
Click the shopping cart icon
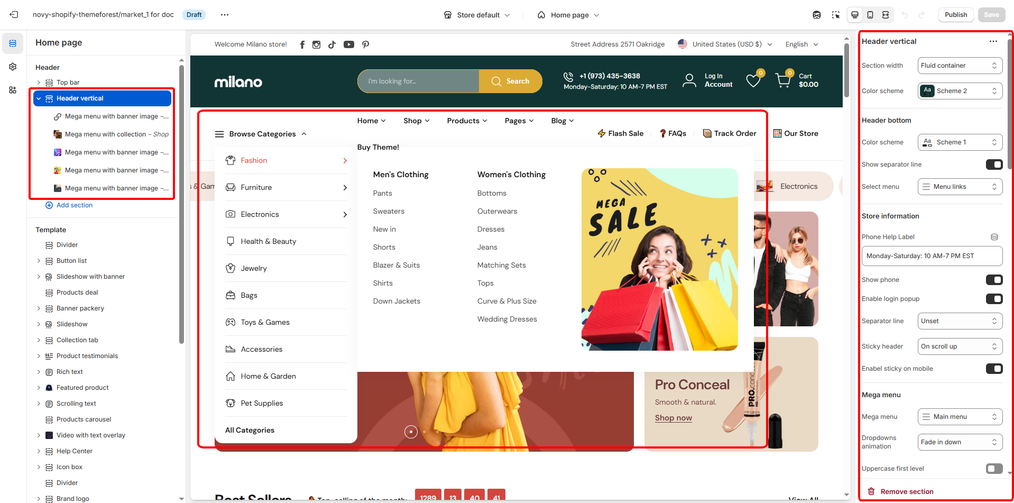tap(782, 80)
